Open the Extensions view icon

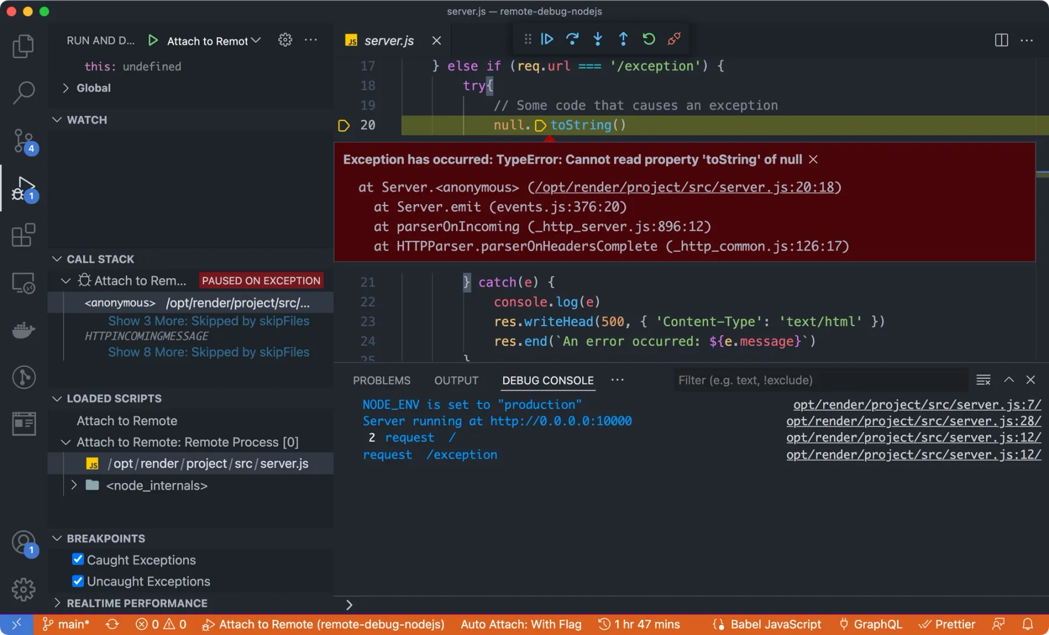[x=23, y=235]
